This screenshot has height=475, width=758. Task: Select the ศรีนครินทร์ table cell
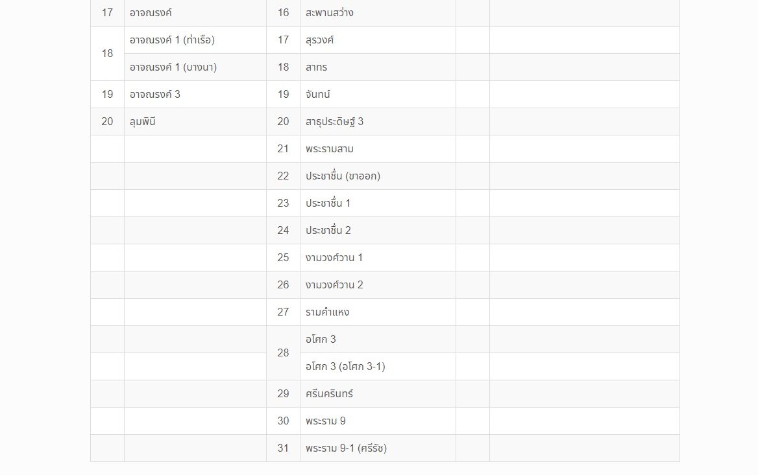pyautogui.click(x=378, y=394)
